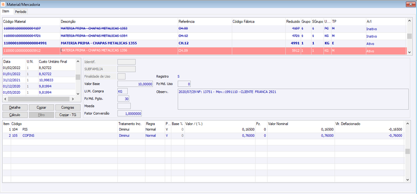Click the Código Fábrica column header
The height and width of the screenshot is (194, 417).
point(258,21)
